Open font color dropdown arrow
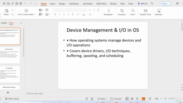This screenshot has width=183, height=103. pyautogui.click(x=86, y=15)
